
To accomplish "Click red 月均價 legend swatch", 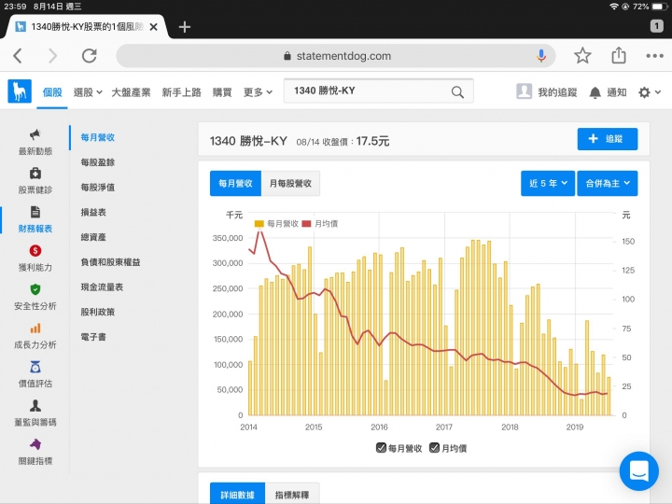I will tap(306, 224).
